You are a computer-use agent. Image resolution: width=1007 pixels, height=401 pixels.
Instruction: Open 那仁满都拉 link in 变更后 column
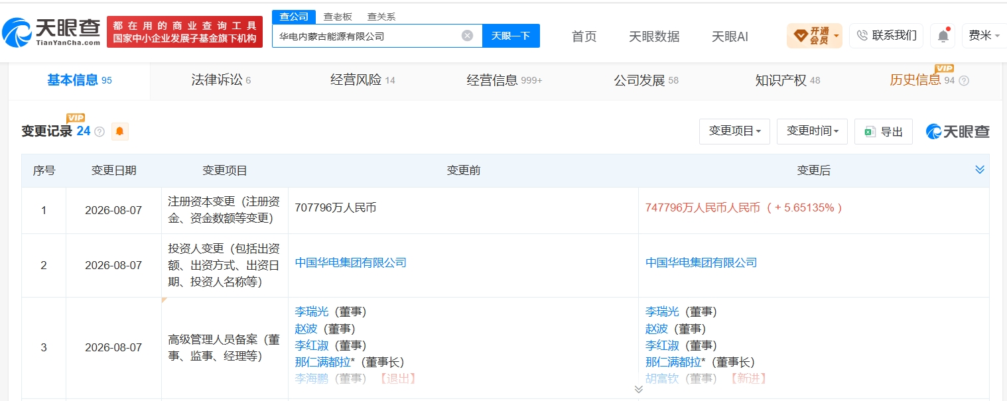(x=674, y=362)
